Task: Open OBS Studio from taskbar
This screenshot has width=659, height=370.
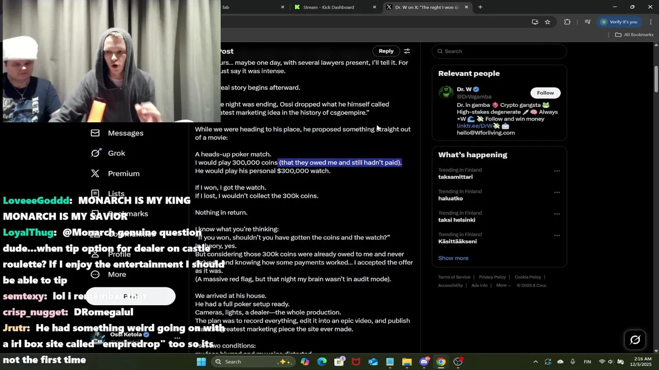Action: (x=458, y=362)
